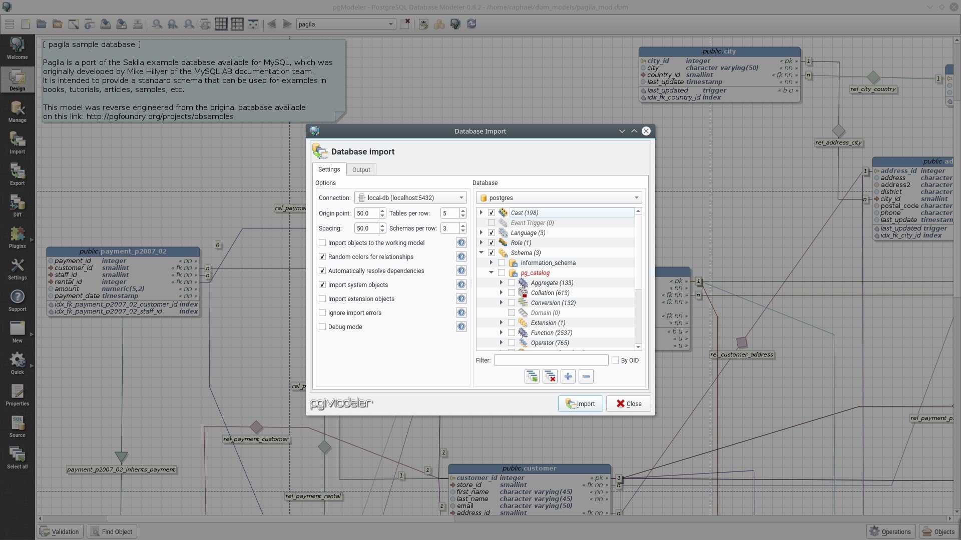The image size is (961, 540).
Task: Open the Export tool in sidebar
Action: [17, 174]
